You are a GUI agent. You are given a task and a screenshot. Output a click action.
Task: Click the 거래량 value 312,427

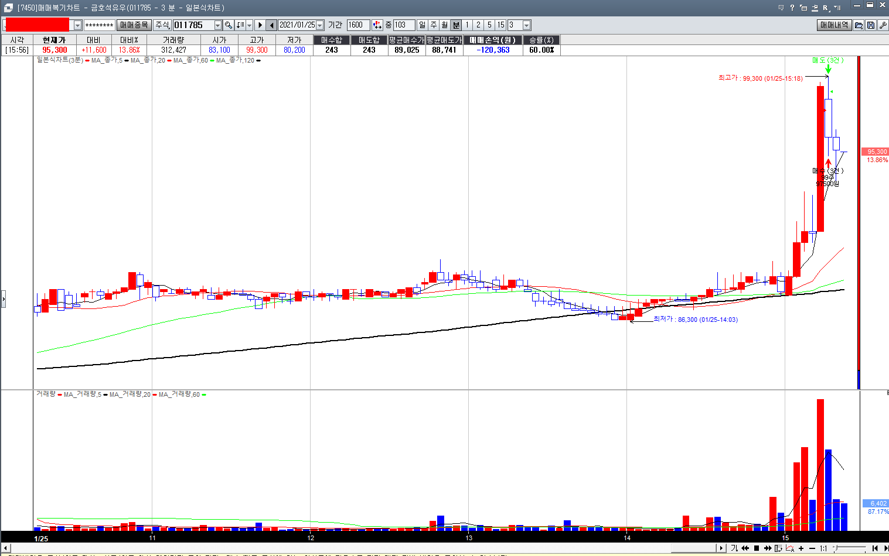173,50
